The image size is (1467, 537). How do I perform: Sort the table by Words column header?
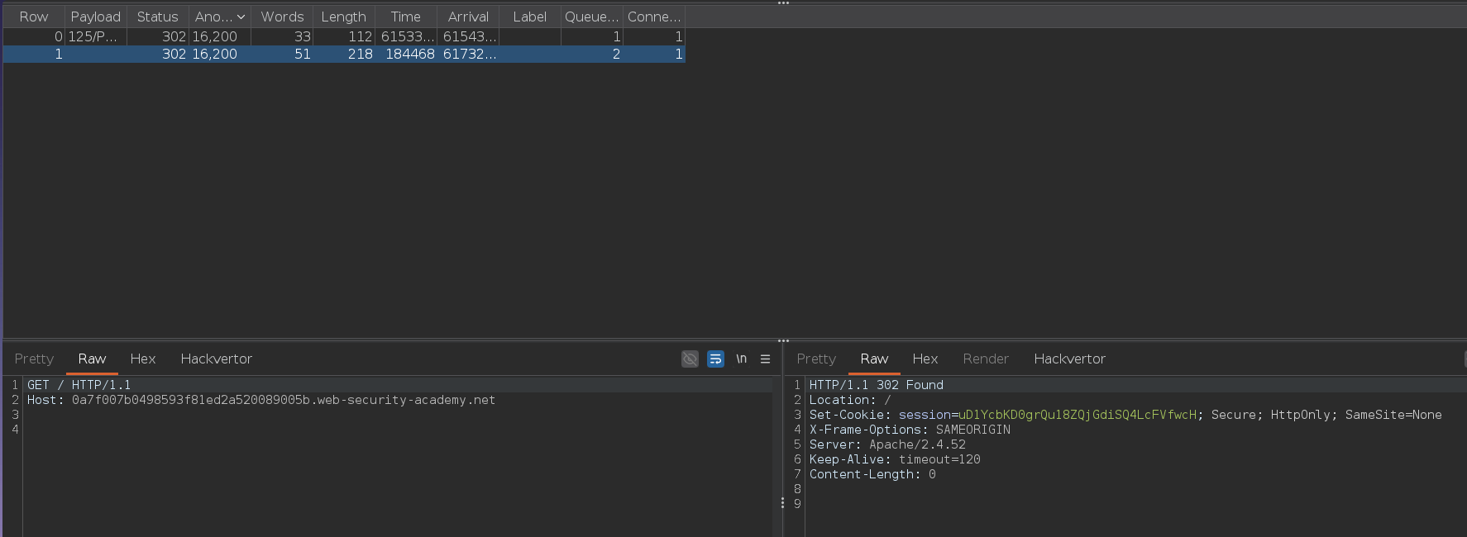(x=282, y=17)
